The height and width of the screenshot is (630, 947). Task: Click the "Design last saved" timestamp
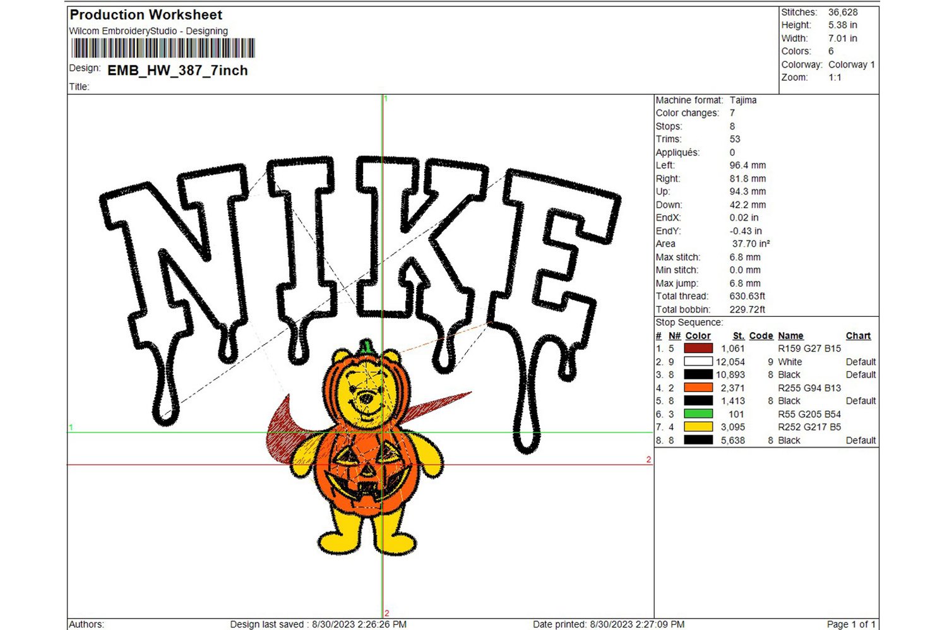(x=318, y=624)
